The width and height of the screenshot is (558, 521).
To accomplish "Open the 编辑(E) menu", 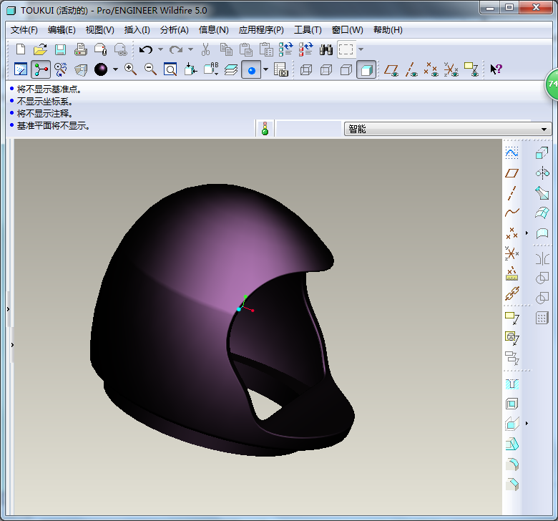I will (x=62, y=30).
